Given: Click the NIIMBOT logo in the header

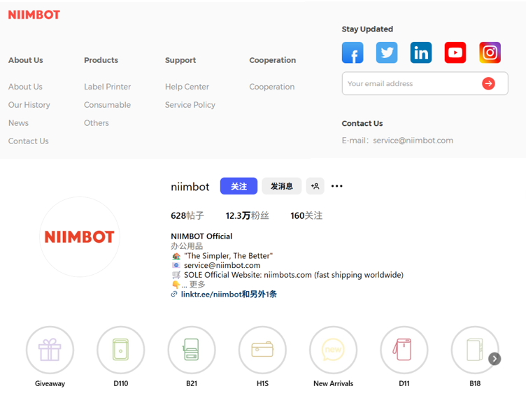Looking at the screenshot, I should point(34,15).
